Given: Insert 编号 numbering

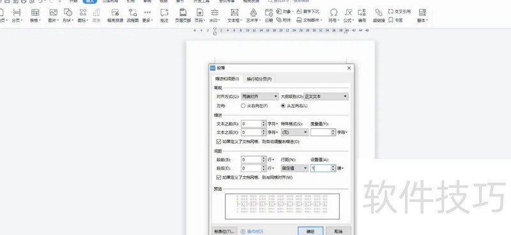Looking at the screenshot, I should click(x=362, y=15).
